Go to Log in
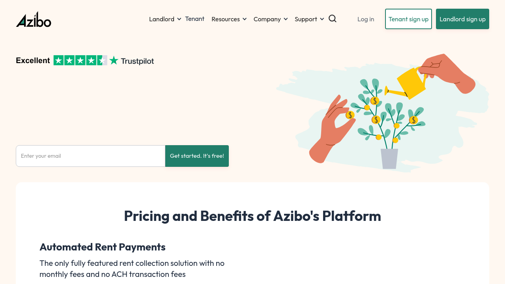Image resolution: width=505 pixels, height=284 pixels. [x=366, y=19]
